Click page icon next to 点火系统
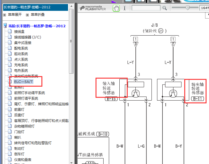 [10, 59]
